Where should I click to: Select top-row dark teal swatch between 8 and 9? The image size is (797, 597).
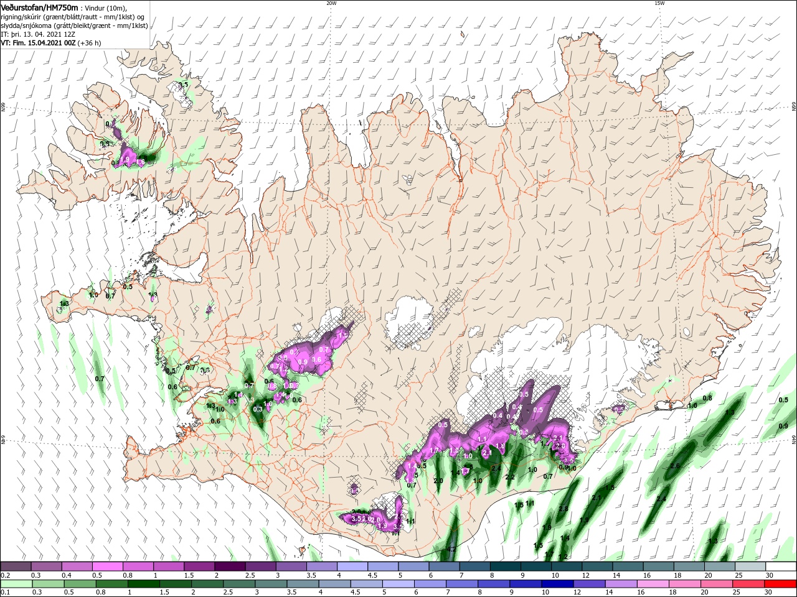506,567
